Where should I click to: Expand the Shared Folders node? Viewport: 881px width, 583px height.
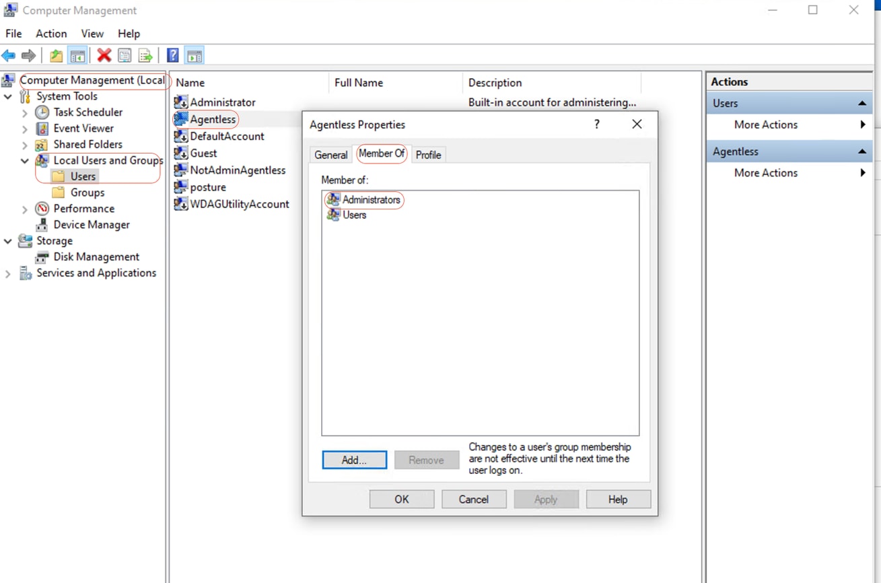pyautogui.click(x=25, y=145)
